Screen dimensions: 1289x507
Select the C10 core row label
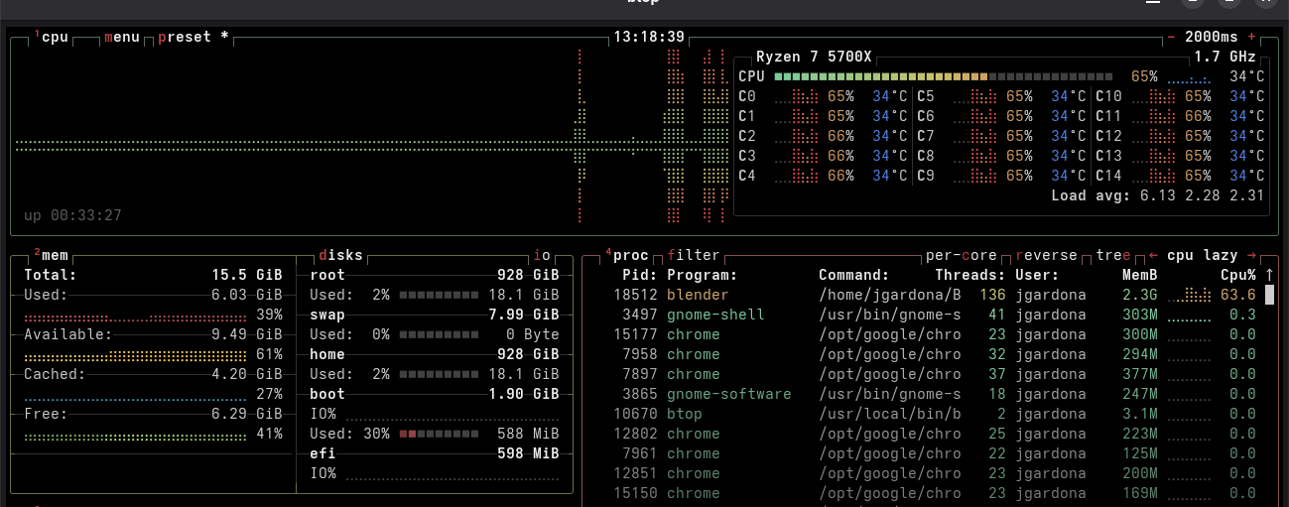[x=1108, y=96]
